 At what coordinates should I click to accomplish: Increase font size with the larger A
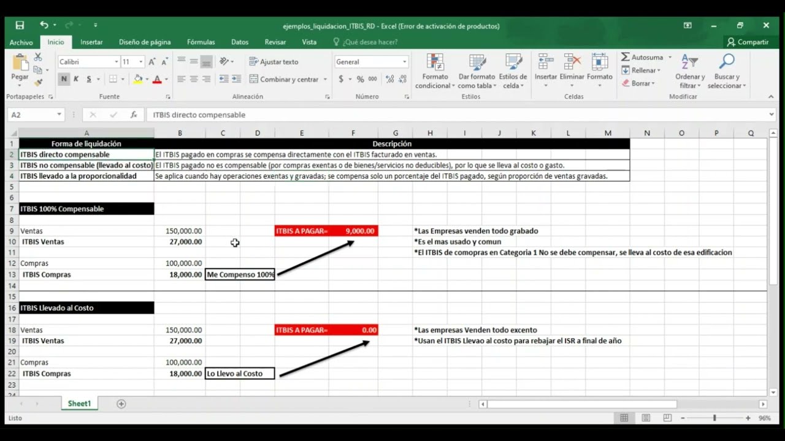pyautogui.click(x=153, y=62)
